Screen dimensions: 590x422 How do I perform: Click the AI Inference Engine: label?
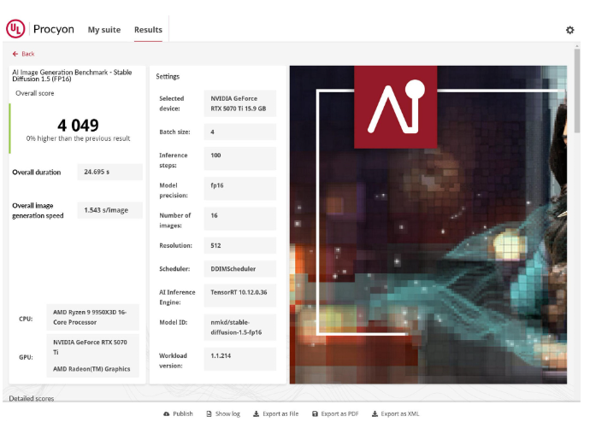coord(177,297)
